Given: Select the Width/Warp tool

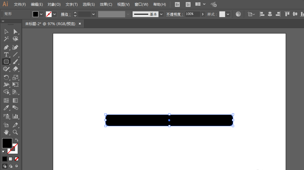Looking at the screenshot, I should pos(6,85).
